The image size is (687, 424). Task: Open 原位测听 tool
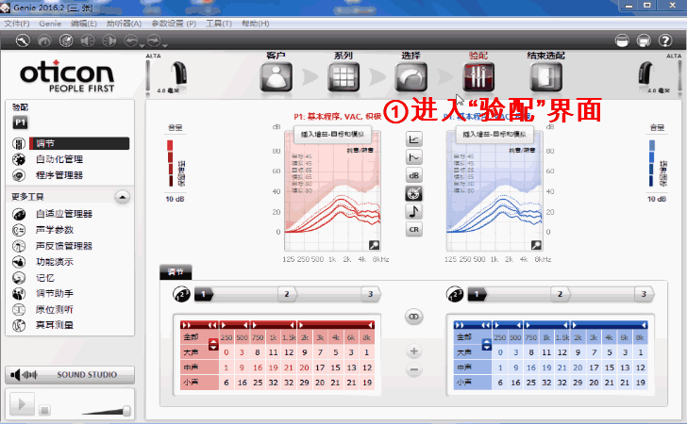55,310
